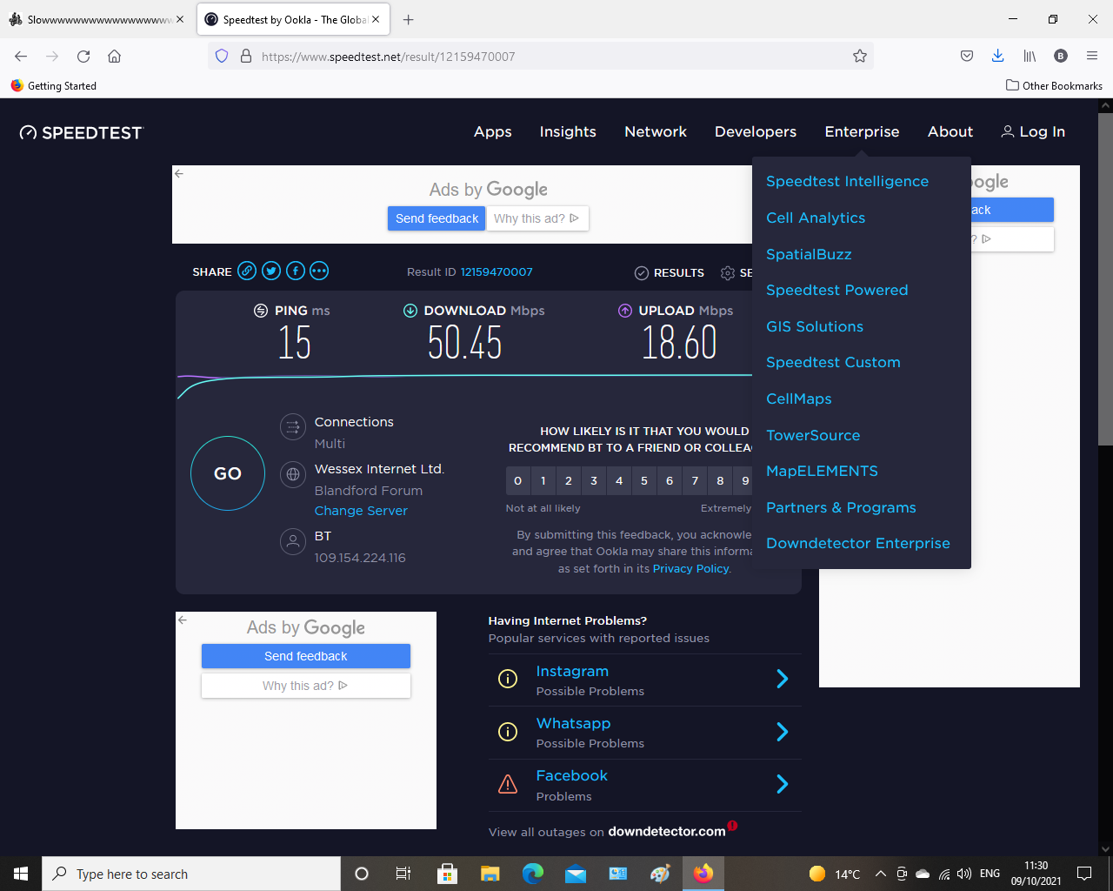Show hidden system tray icons

(880, 874)
